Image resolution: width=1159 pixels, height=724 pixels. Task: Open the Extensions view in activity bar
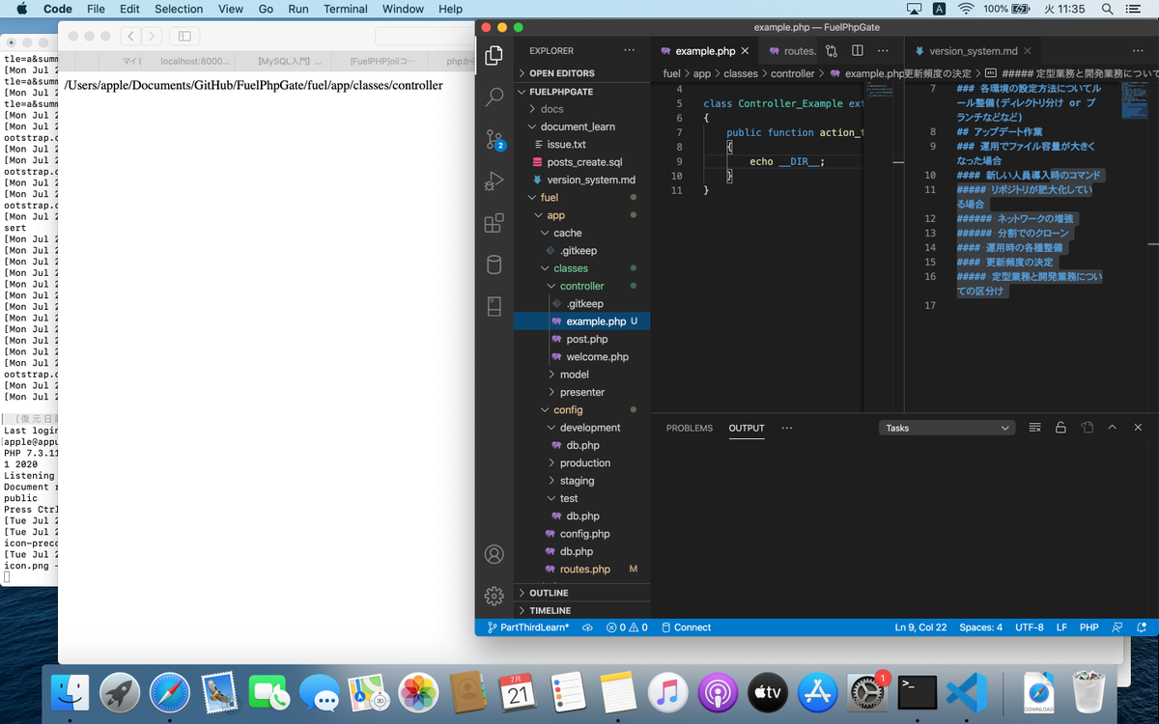[494, 223]
